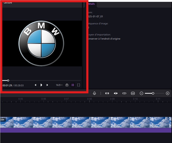Play the video in the preview
Screen dimensions: 172x143
pos(41,85)
